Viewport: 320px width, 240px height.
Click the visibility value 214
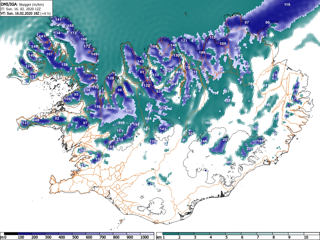pyautogui.click(x=120, y=140)
